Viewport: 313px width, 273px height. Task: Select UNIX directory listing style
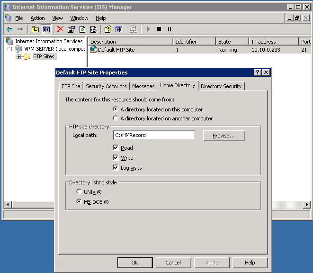point(79,191)
